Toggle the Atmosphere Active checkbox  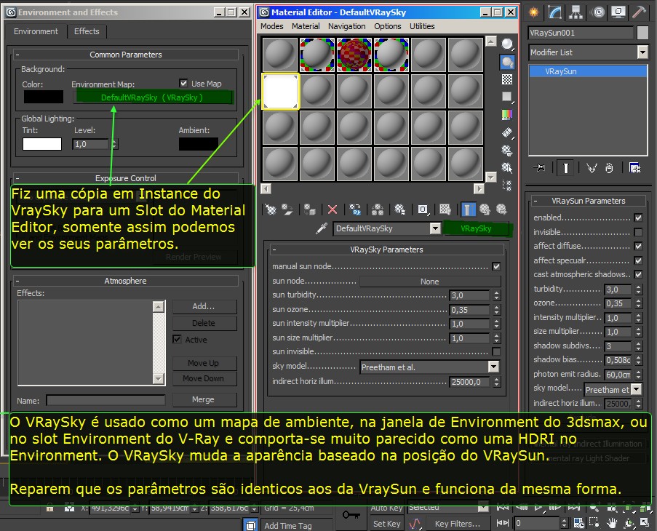(x=178, y=339)
